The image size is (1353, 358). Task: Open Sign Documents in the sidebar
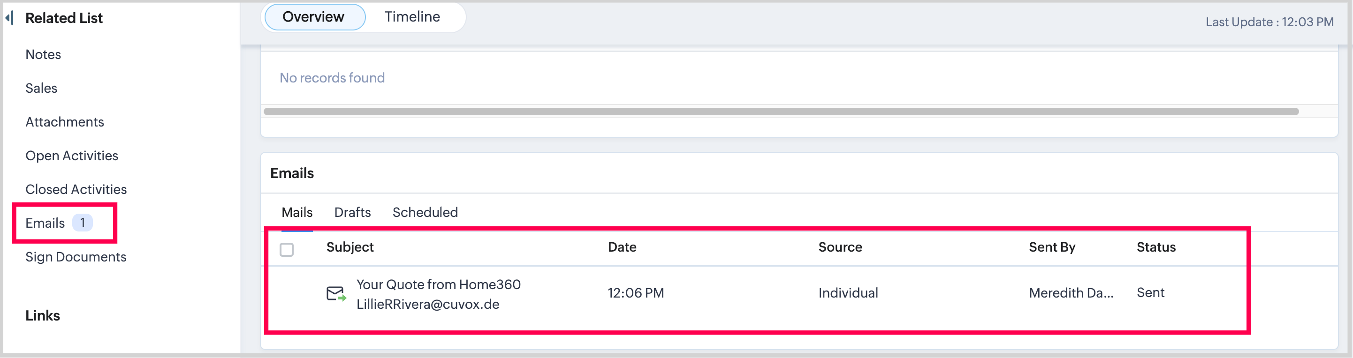(76, 257)
